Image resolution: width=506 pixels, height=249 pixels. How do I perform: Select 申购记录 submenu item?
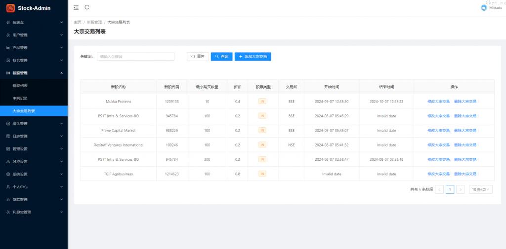click(x=20, y=98)
